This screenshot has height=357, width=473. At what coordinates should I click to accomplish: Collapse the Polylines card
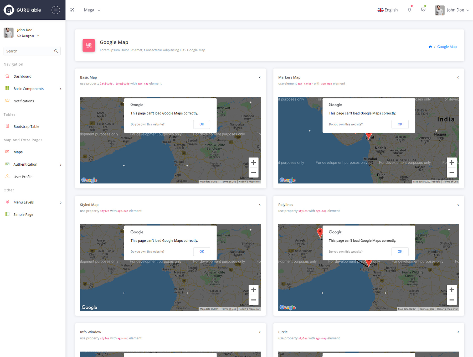coord(458,205)
